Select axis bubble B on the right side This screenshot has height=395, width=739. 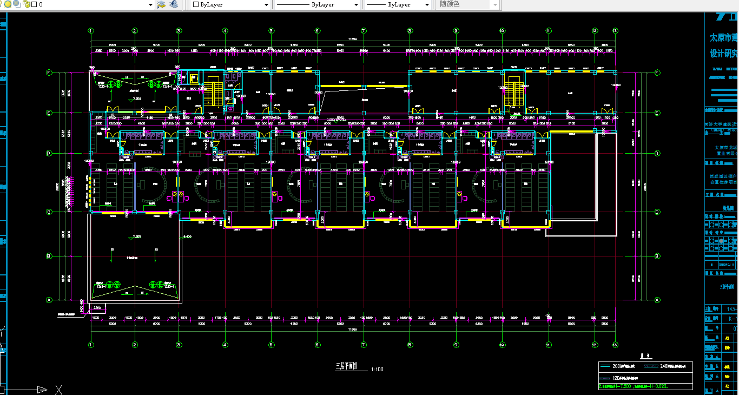coord(658,256)
